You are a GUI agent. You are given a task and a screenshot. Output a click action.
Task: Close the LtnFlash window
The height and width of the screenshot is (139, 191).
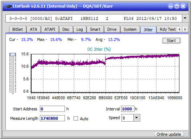(x=183, y=6)
